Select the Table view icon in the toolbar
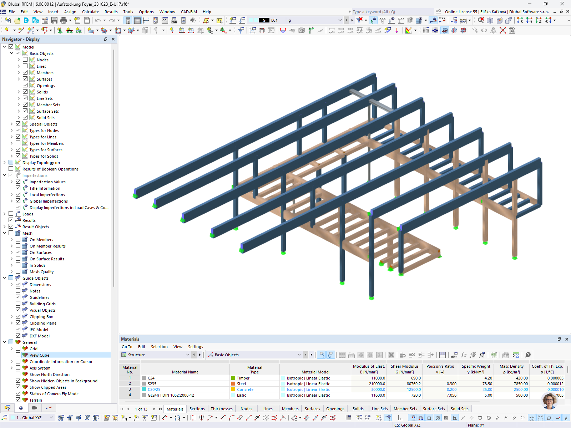571x428 pixels. point(137,20)
